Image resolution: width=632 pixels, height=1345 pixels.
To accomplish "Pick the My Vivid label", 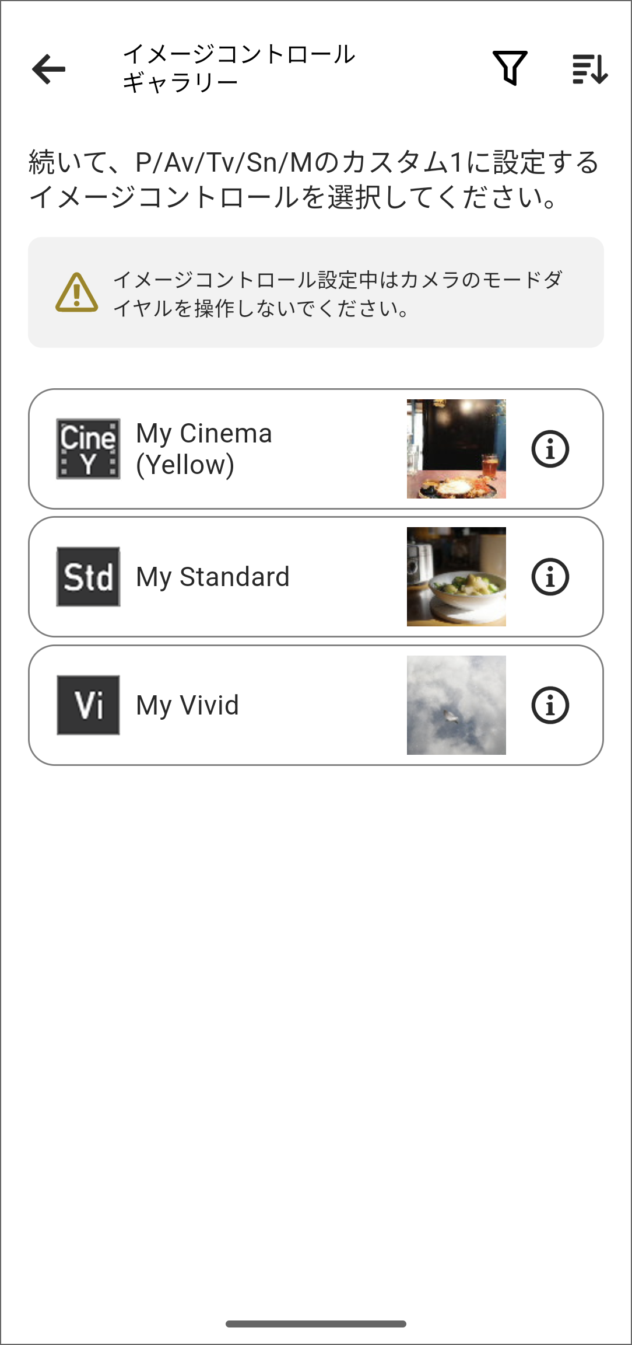I will coord(187,705).
